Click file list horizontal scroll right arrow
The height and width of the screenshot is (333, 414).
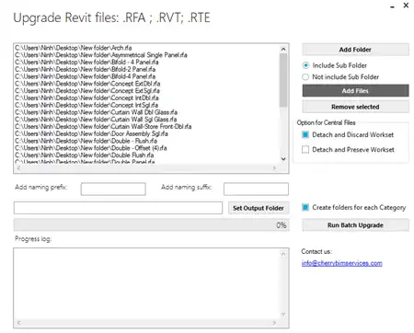pyautogui.click(x=274, y=167)
